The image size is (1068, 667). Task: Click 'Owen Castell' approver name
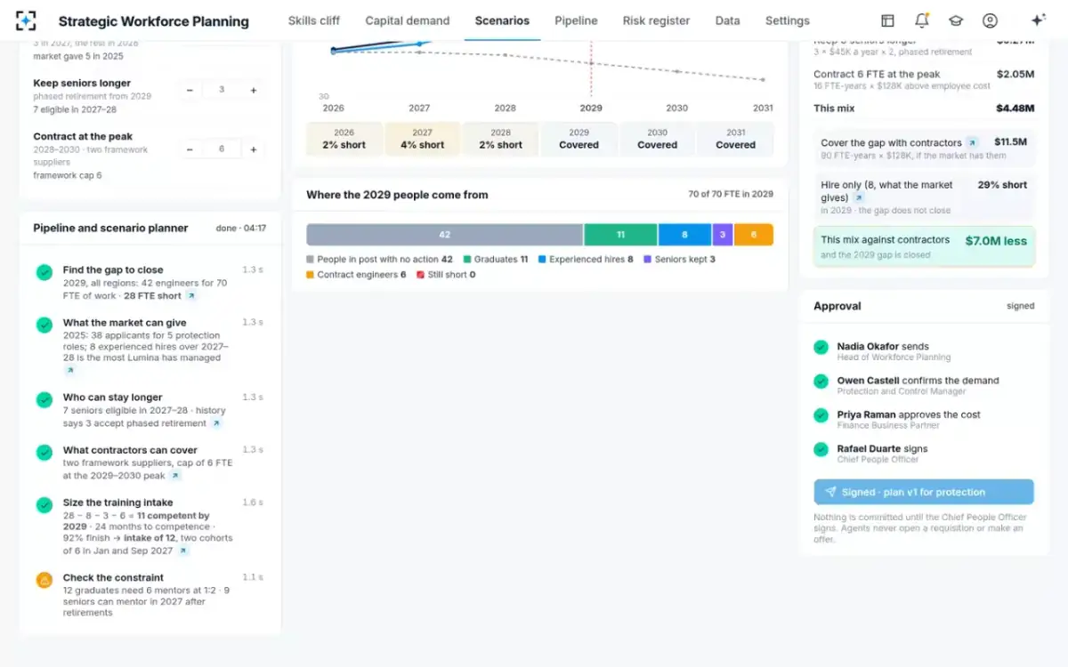868,381
